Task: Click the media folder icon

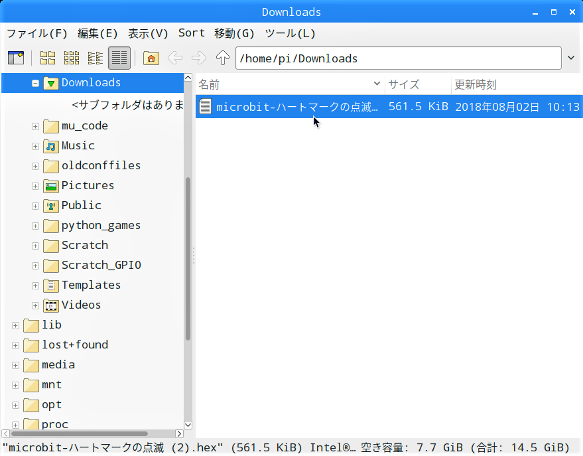Action: pyautogui.click(x=31, y=366)
